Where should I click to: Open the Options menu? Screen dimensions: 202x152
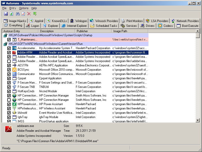point(24,8)
